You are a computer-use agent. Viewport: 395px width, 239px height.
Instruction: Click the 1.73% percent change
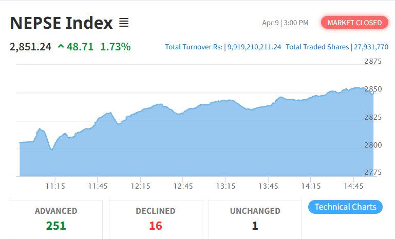point(115,47)
